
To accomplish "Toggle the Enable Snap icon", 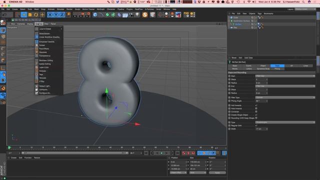I will [x=3, y=88].
